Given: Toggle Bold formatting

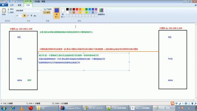Looking at the screenshot, I should tap(25, 15).
